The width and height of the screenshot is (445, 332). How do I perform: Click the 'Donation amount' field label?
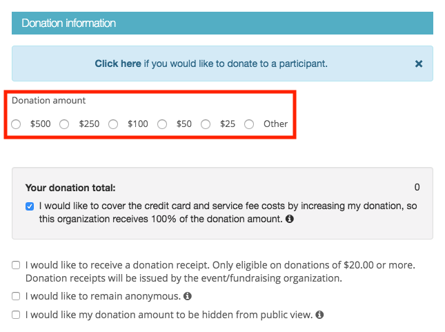click(48, 101)
